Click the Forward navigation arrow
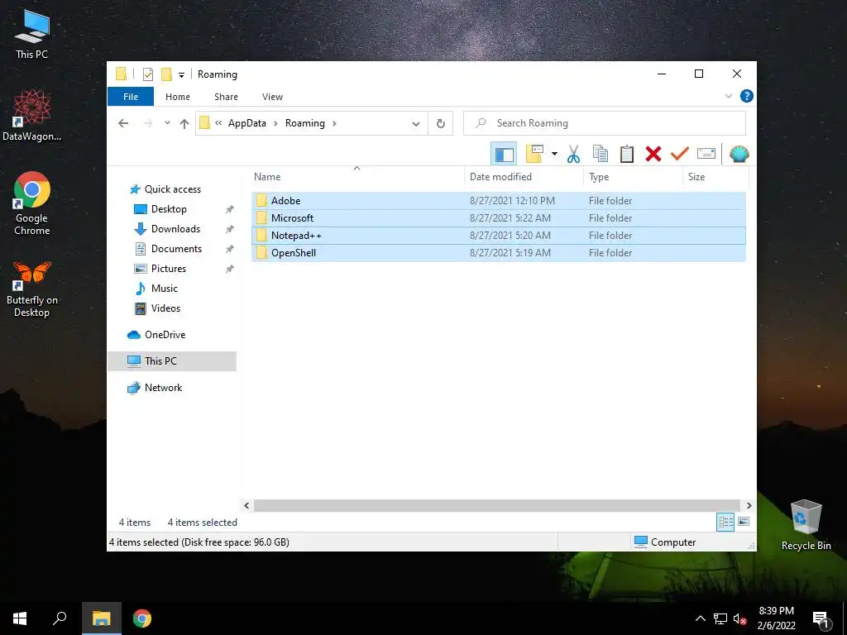 (148, 124)
